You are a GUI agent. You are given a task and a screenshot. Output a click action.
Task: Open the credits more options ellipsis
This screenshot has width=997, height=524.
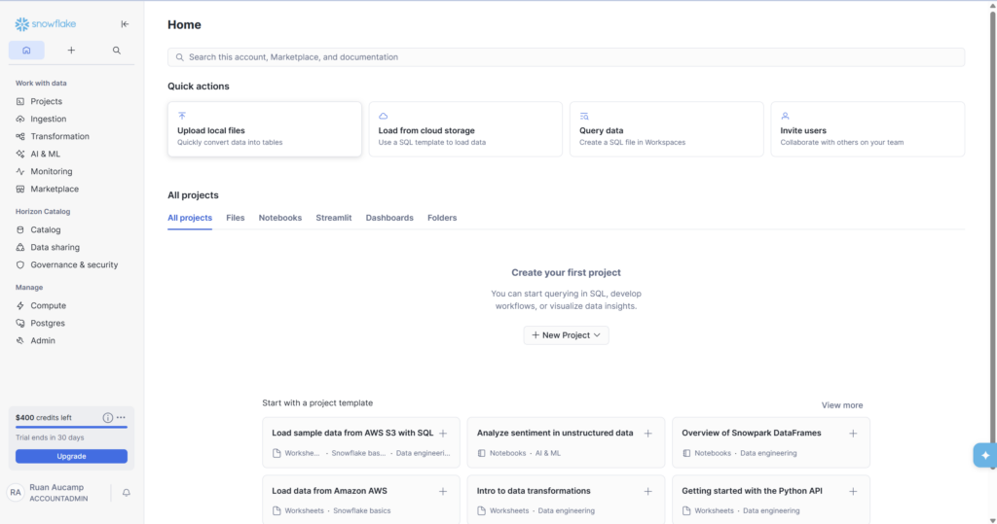click(x=121, y=417)
